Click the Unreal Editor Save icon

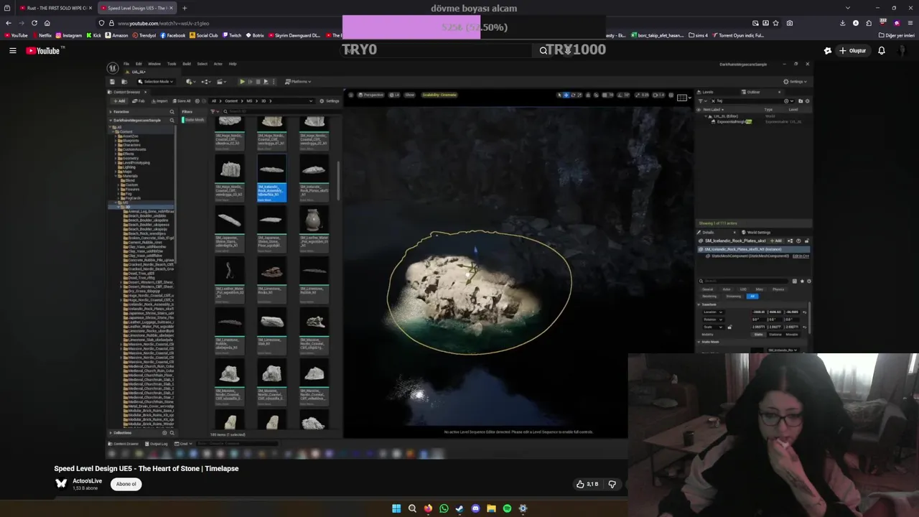[x=112, y=81]
